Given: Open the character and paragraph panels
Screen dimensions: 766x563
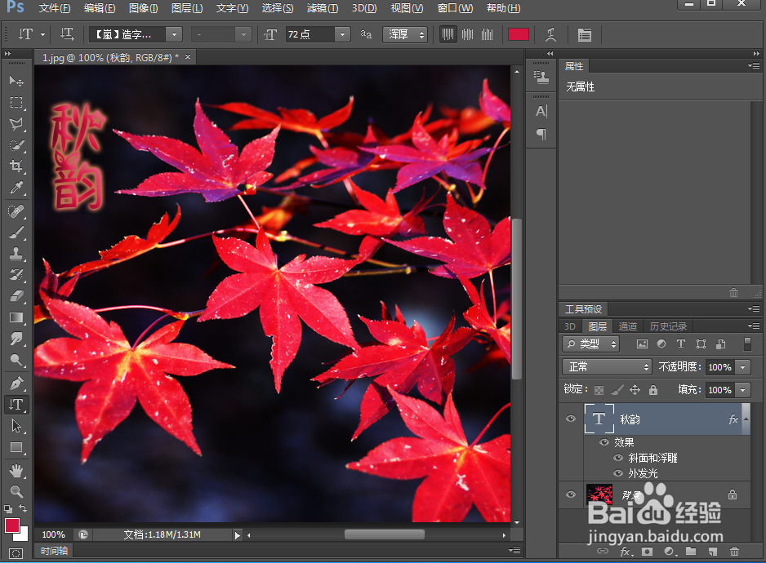Looking at the screenshot, I should tap(584, 34).
